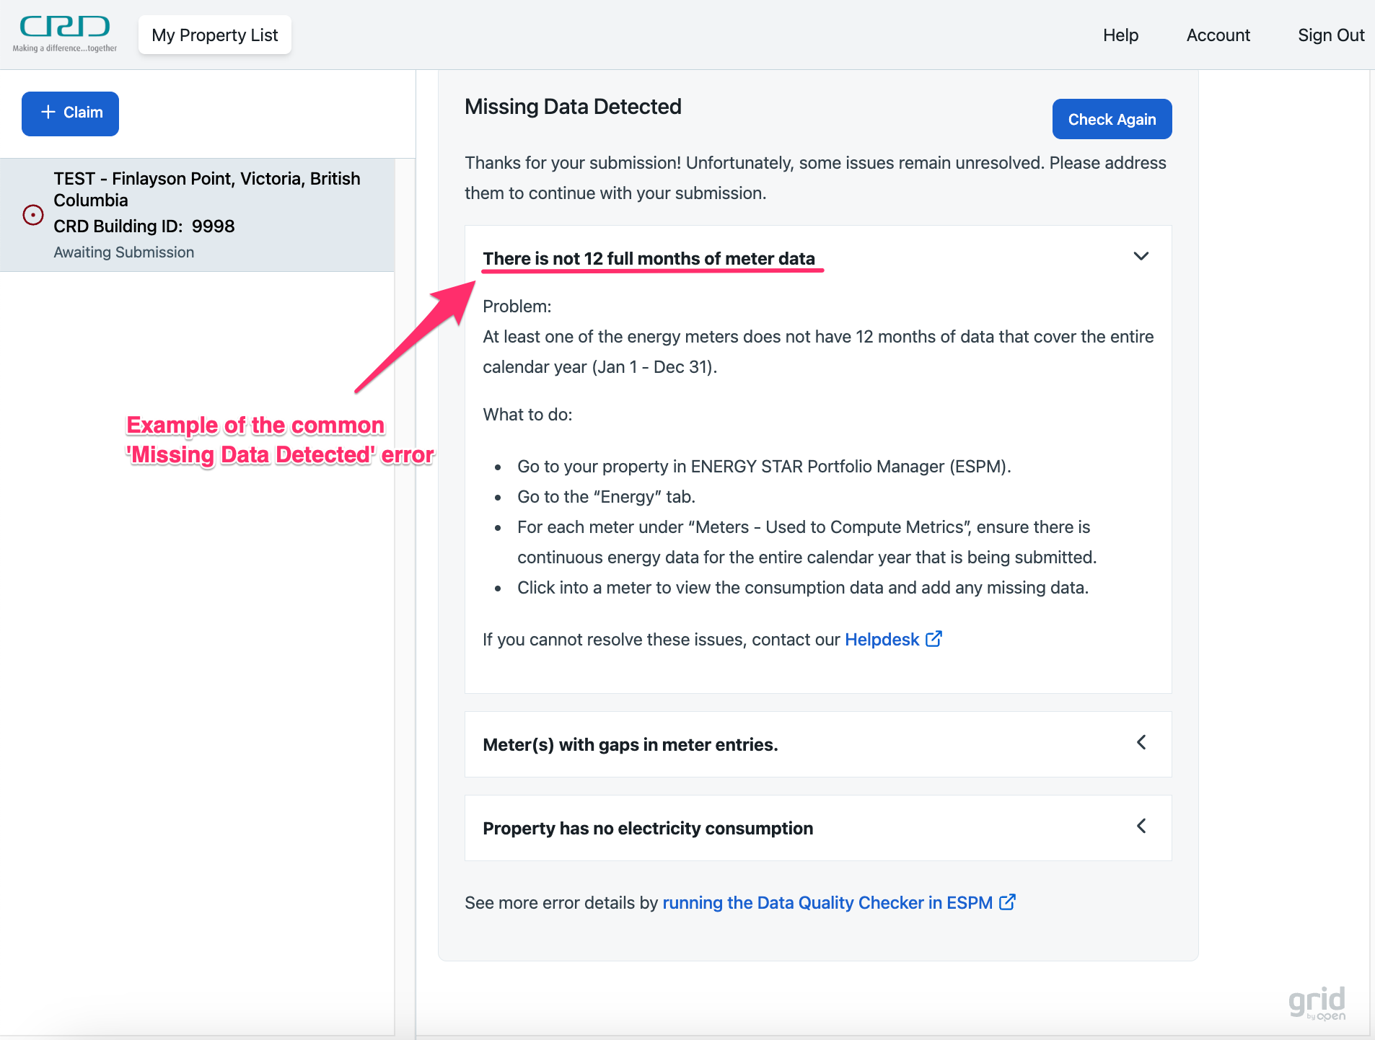Open My Property List
The width and height of the screenshot is (1375, 1040).
click(x=214, y=35)
